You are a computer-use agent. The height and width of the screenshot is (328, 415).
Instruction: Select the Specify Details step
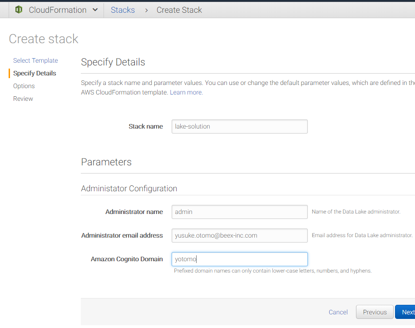click(x=35, y=73)
